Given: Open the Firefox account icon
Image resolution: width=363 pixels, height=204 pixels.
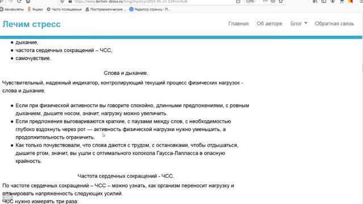Looking at the screenshot, I should click(x=333, y=1).
